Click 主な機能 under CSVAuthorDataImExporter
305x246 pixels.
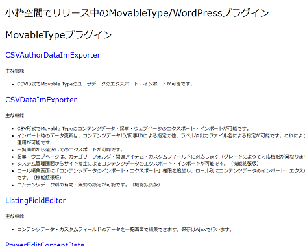(15, 71)
